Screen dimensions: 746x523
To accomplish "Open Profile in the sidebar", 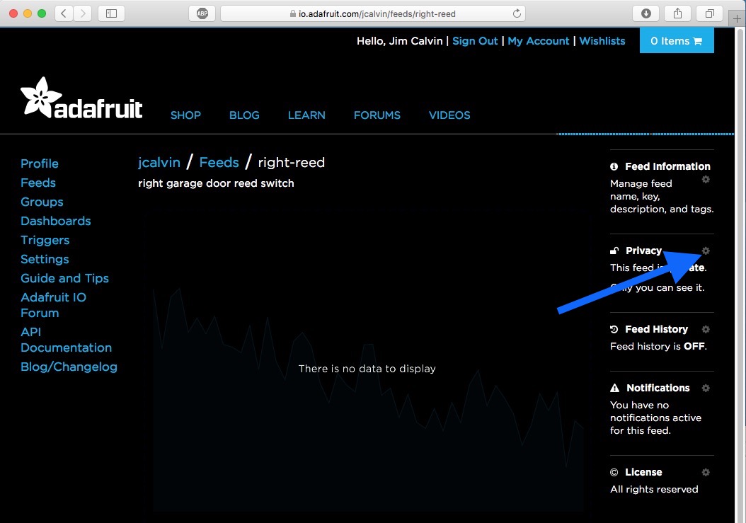I will [x=40, y=163].
